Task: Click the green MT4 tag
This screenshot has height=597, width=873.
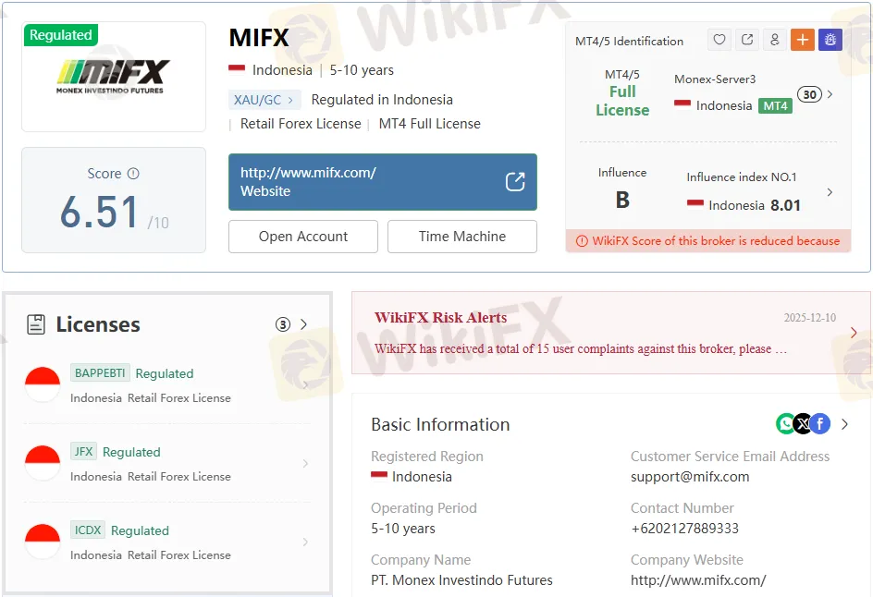Action: [775, 105]
